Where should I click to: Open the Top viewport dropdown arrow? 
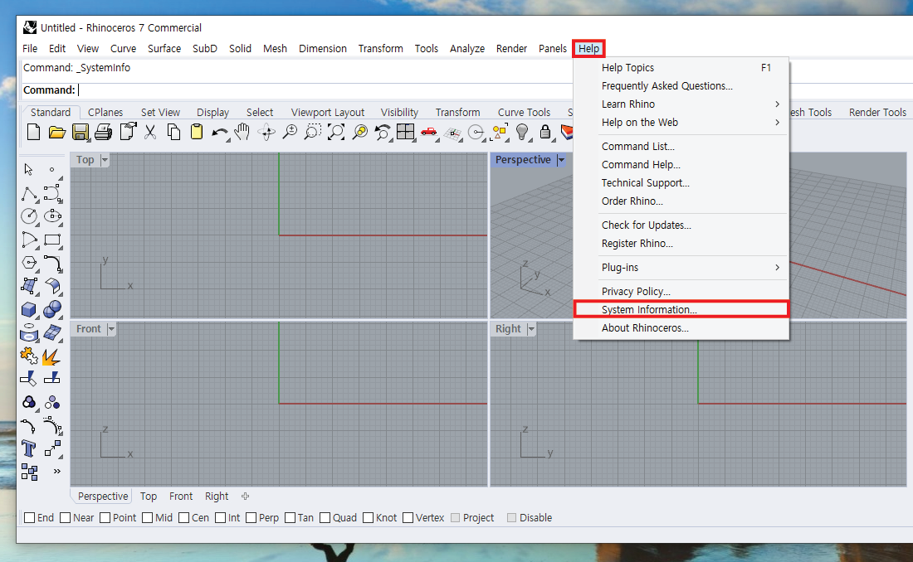pos(105,160)
